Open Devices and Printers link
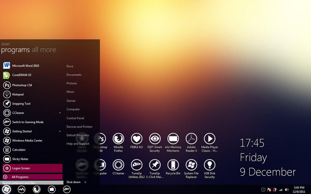Screen dimensions: 311x194 79,127
